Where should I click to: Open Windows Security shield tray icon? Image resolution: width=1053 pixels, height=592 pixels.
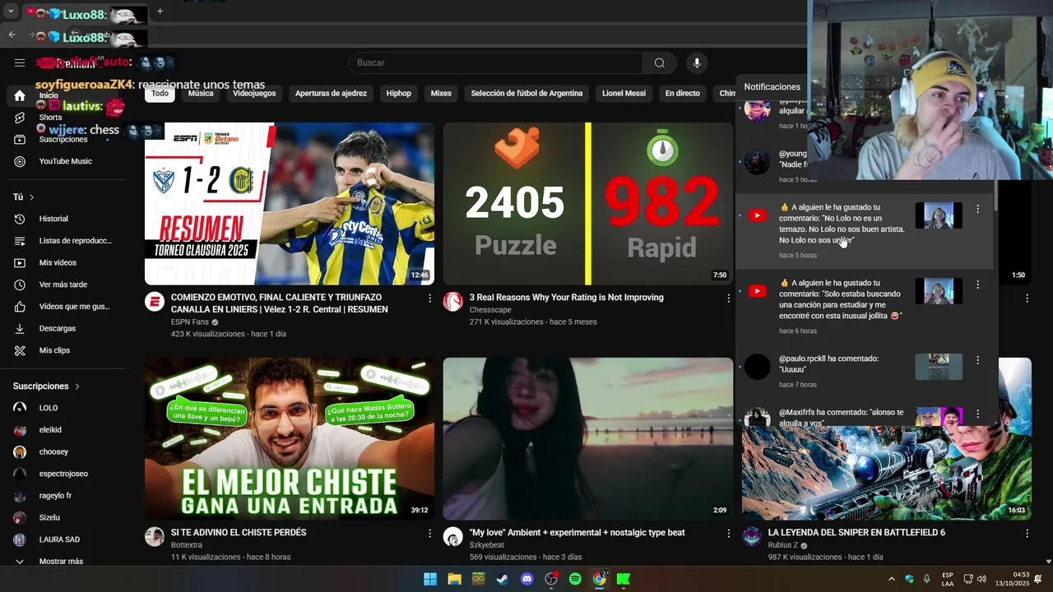909,579
